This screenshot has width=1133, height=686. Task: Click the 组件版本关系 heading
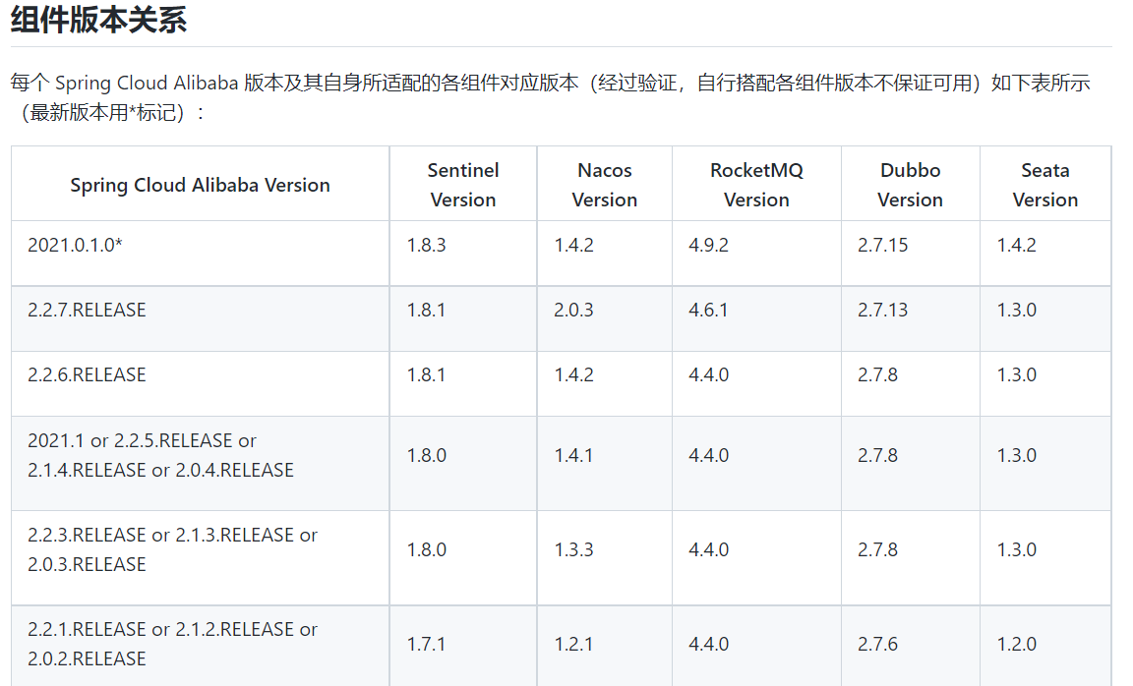tap(99, 20)
